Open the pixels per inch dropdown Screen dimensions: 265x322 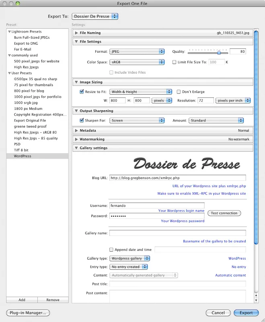tap(233, 101)
